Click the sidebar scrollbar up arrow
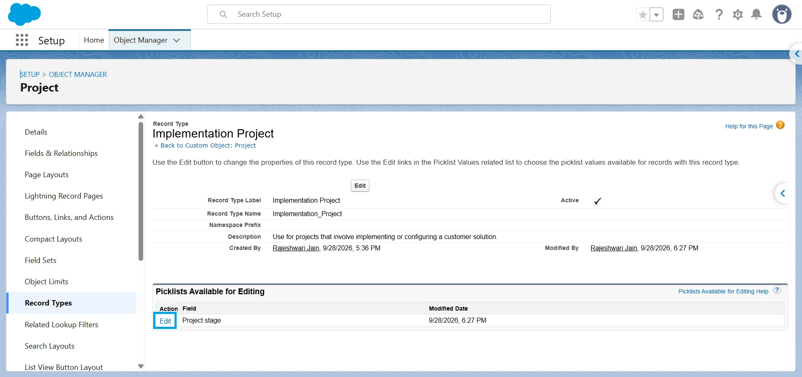Screen dimensions: 802x377 click(141, 117)
